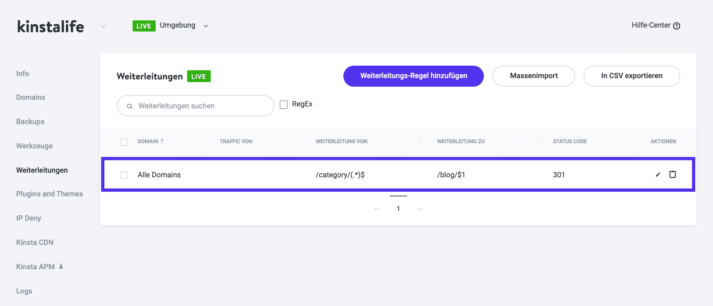Open the site selector chevron beside kinstalife
The height and width of the screenshot is (306, 713).
point(103,26)
